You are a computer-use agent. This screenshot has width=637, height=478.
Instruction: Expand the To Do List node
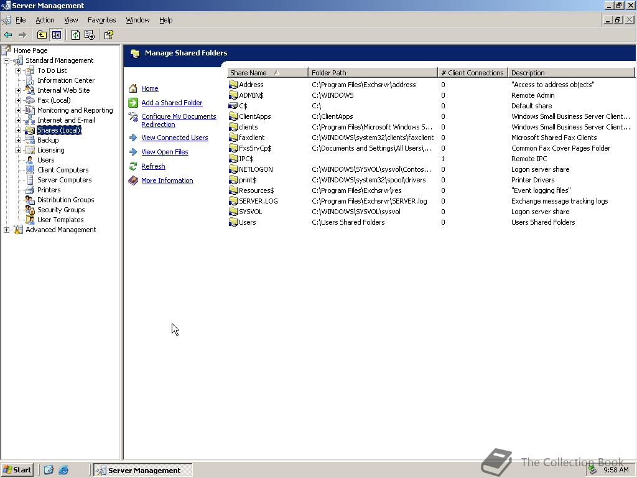click(18, 70)
